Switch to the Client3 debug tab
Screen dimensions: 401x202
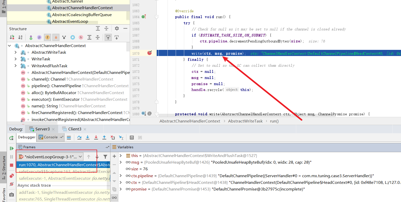(x=74, y=129)
